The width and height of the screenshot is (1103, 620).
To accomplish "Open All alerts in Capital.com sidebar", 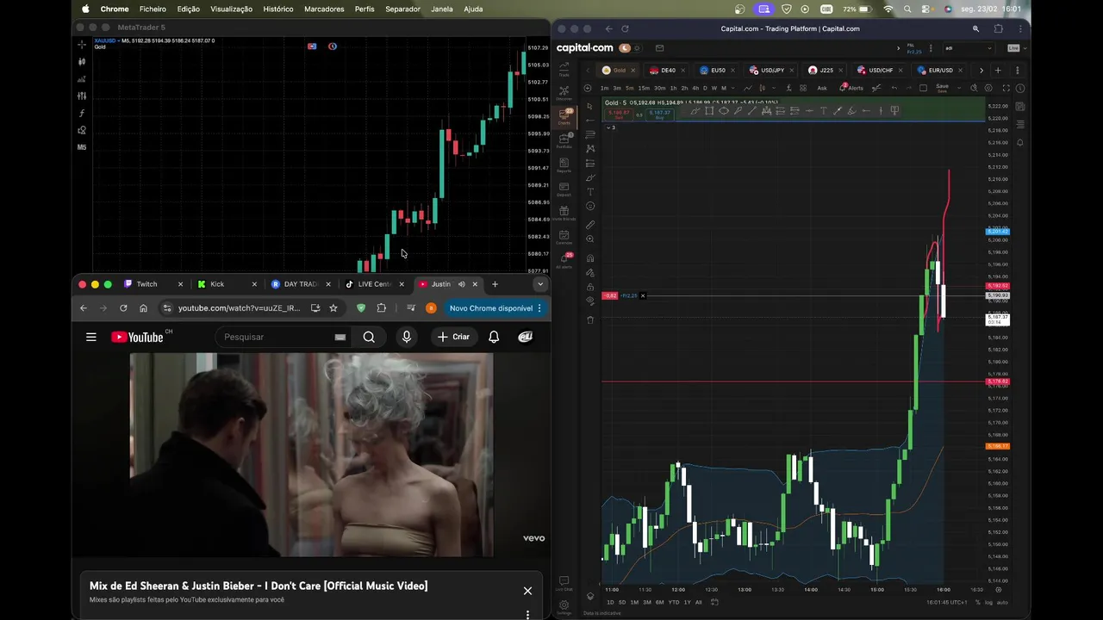I will click(564, 260).
